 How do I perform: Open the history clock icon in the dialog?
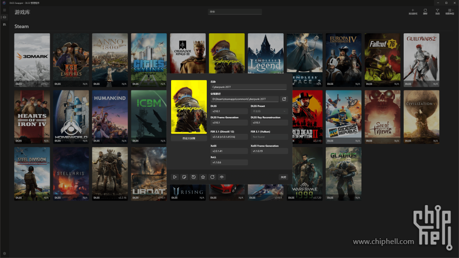point(194,177)
